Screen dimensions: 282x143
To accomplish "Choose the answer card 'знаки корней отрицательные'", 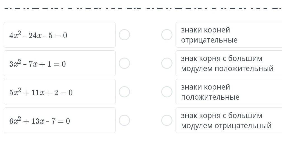I will coord(229,35).
